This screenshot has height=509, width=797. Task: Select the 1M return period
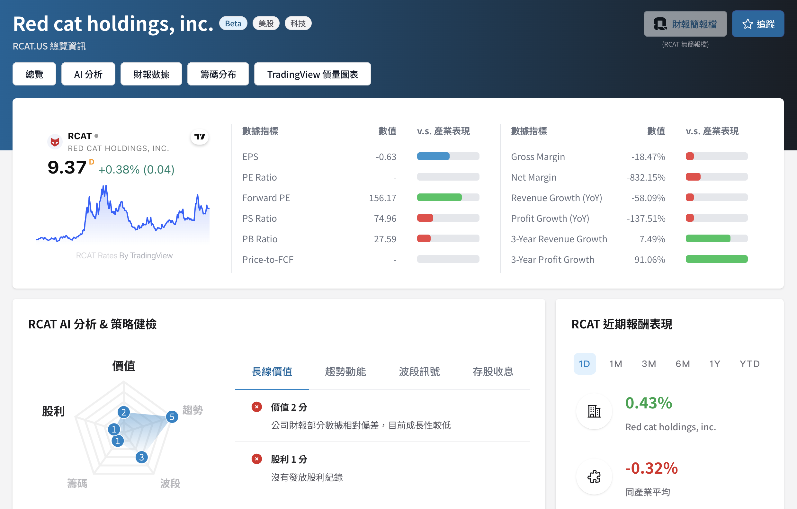[x=615, y=364]
